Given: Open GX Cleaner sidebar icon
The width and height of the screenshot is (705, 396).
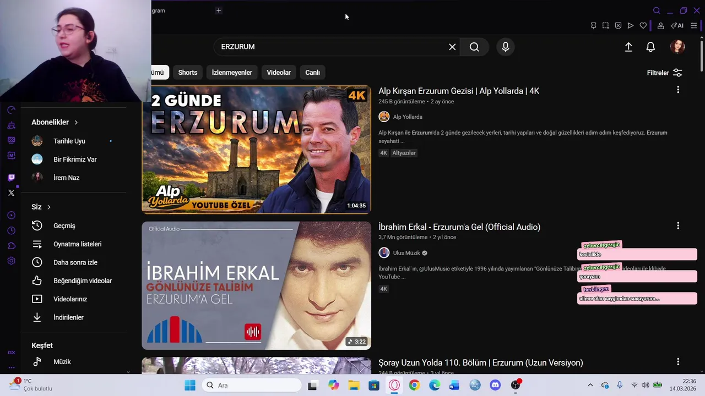Looking at the screenshot, I should pyautogui.click(x=11, y=125).
